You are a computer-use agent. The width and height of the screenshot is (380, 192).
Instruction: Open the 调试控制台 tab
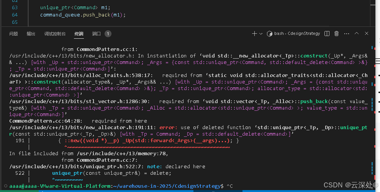click(x=55, y=34)
